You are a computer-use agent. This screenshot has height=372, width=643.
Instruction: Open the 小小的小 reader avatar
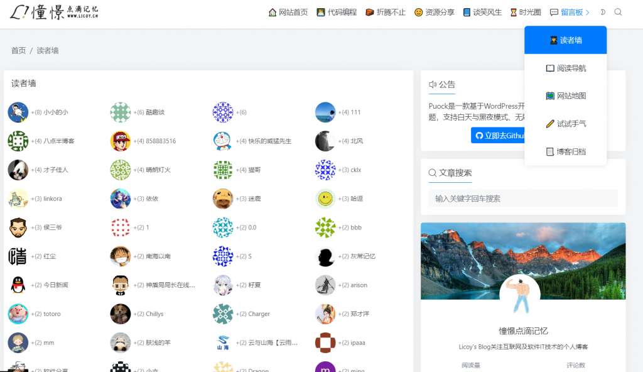pyautogui.click(x=18, y=112)
